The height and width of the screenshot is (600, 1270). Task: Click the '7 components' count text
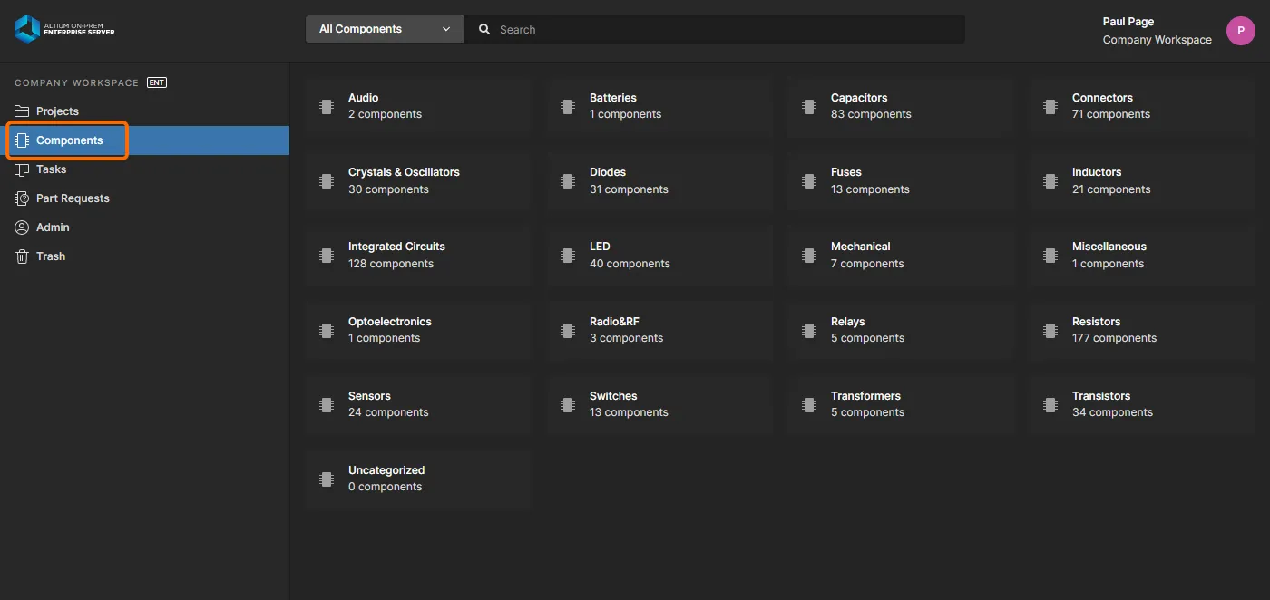point(867,264)
